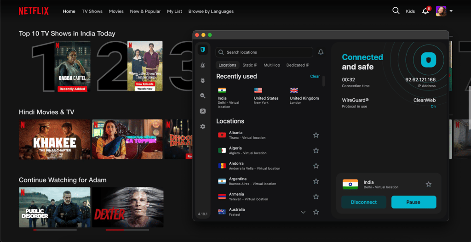
Task: Open Netflix profile dropdown arrow
Action: [x=451, y=11]
